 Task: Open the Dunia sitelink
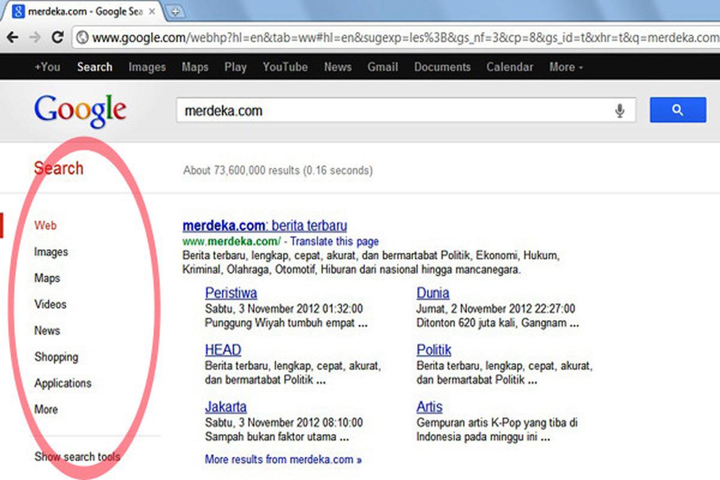[x=433, y=293]
